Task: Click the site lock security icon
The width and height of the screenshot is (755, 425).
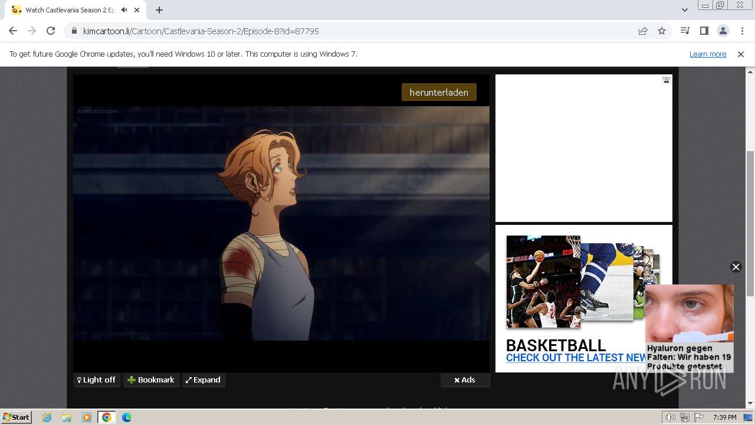Action: coord(74,31)
